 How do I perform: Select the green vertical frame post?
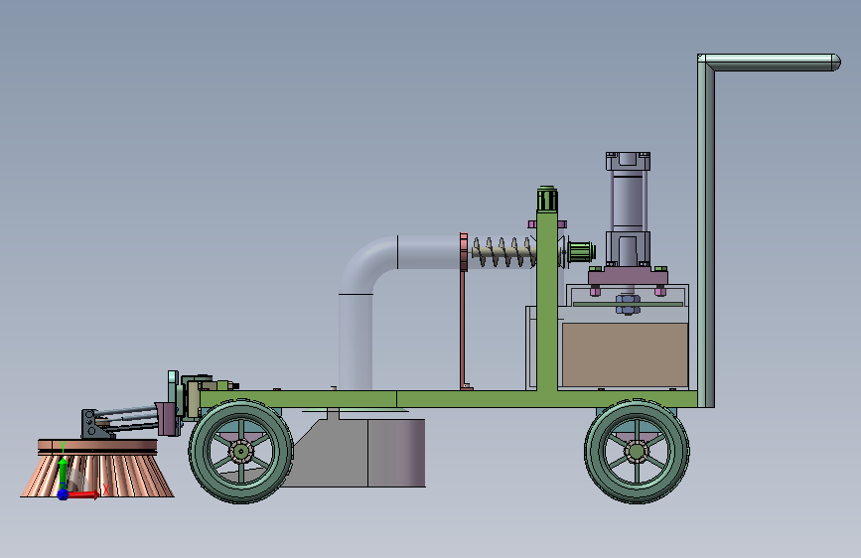pyautogui.click(x=547, y=302)
